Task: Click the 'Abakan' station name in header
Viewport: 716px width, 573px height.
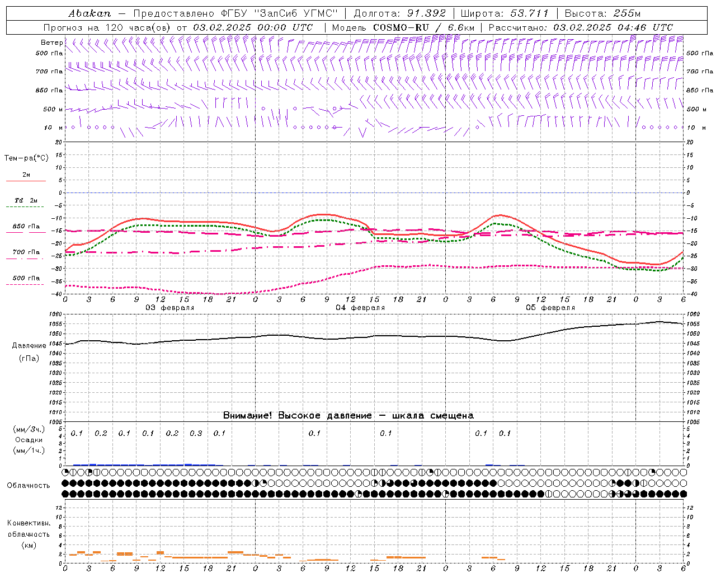Action: point(89,13)
